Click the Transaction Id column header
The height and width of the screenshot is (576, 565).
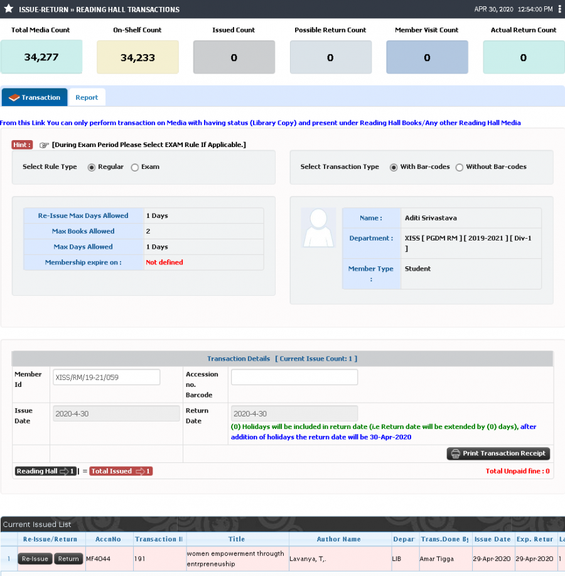point(159,539)
